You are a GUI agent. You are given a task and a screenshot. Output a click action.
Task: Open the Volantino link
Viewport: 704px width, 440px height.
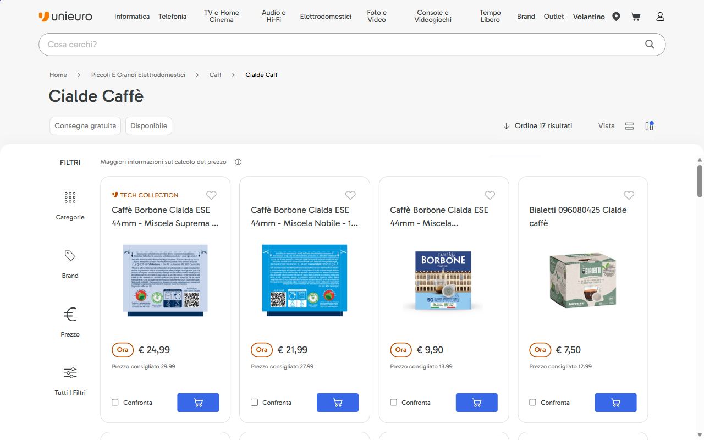(x=589, y=16)
